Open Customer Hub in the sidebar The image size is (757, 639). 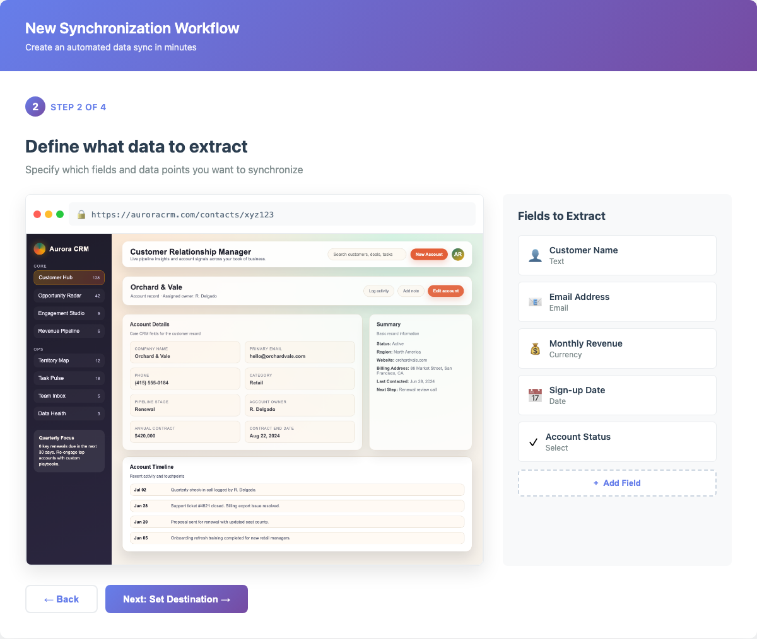coord(69,277)
